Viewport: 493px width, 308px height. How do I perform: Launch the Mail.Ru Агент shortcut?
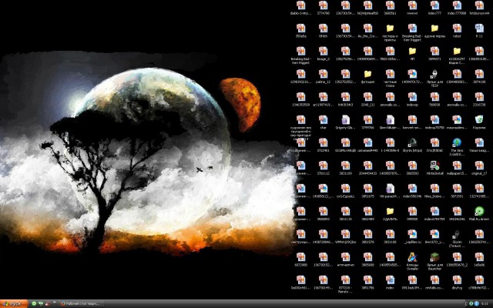[479, 211]
